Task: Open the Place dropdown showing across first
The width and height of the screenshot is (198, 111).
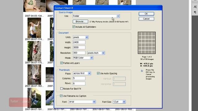Action: [82, 73]
